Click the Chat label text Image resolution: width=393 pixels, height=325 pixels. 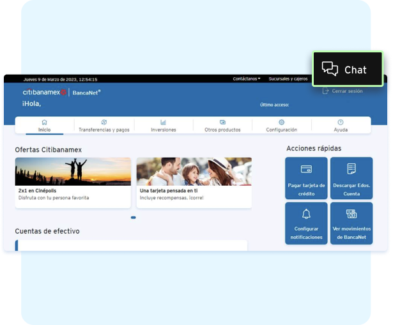coord(355,70)
